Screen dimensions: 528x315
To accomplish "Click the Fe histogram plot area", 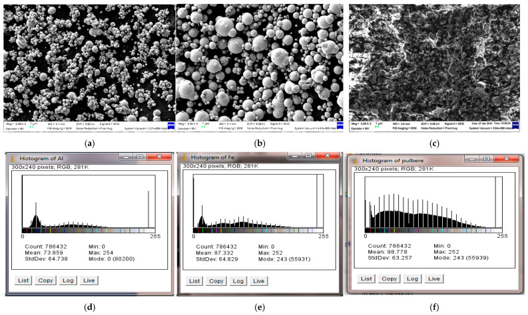I will (x=258, y=201).
